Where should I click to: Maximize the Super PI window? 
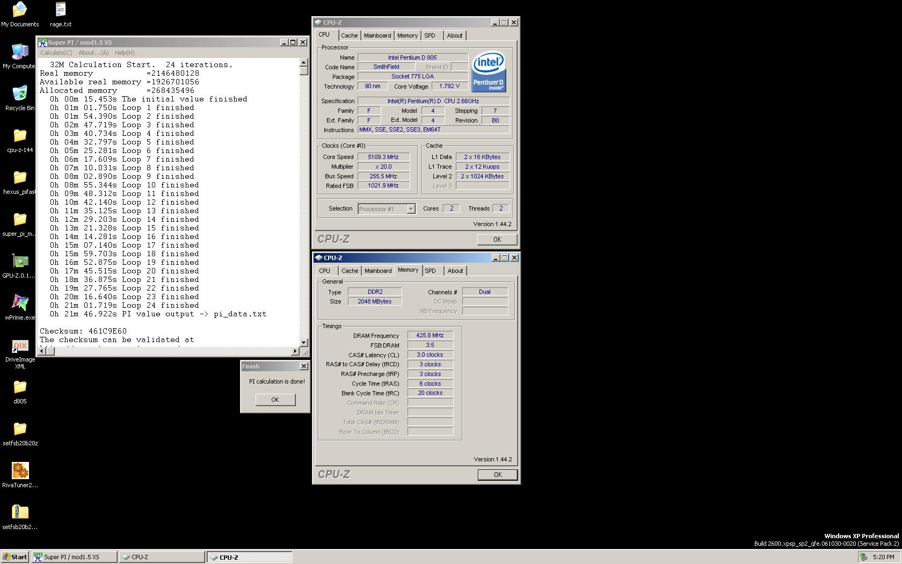tap(293, 42)
